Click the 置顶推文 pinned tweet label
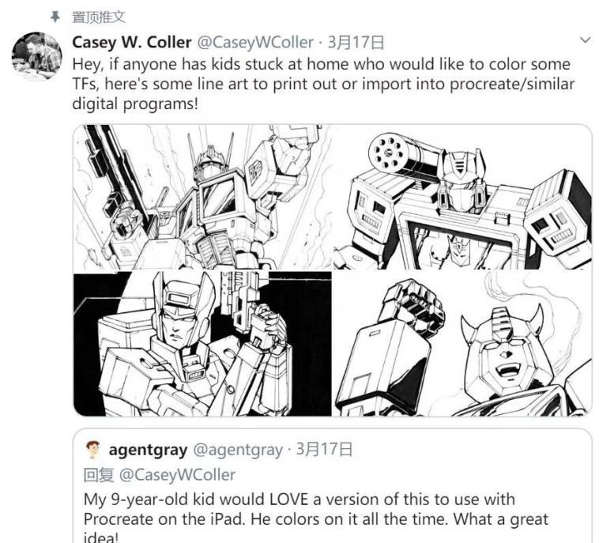 click(x=99, y=17)
